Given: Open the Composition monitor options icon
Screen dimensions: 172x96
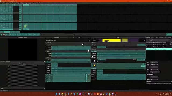Looking at the screenshot, I should tap(44, 62).
